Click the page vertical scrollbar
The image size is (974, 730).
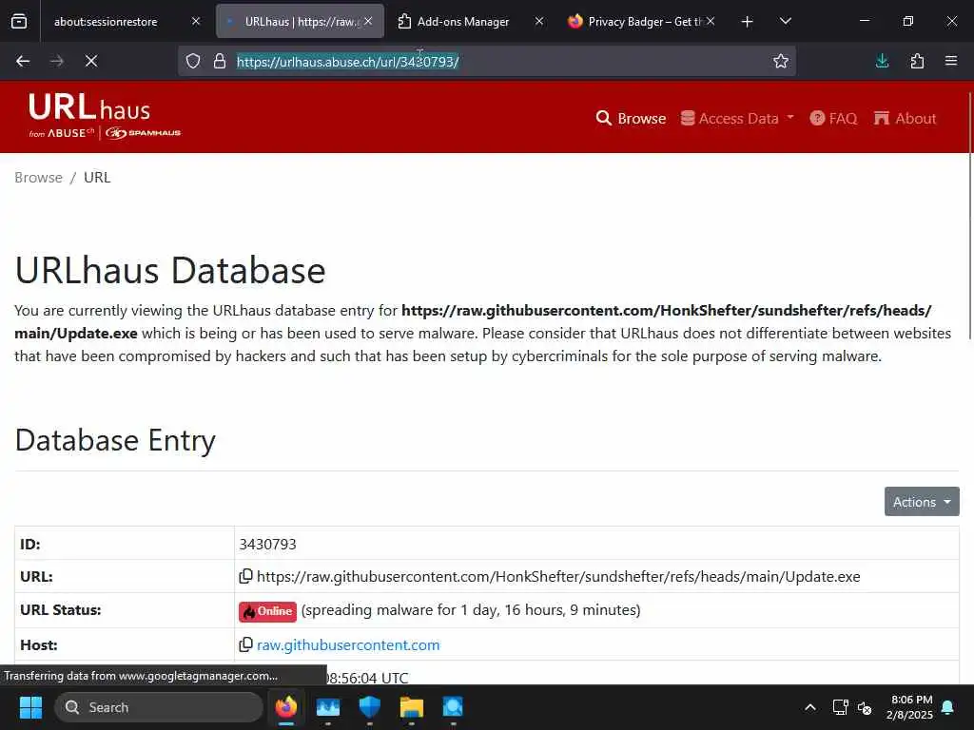[969, 214]
